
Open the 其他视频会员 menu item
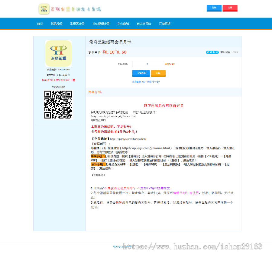point(101,24)
